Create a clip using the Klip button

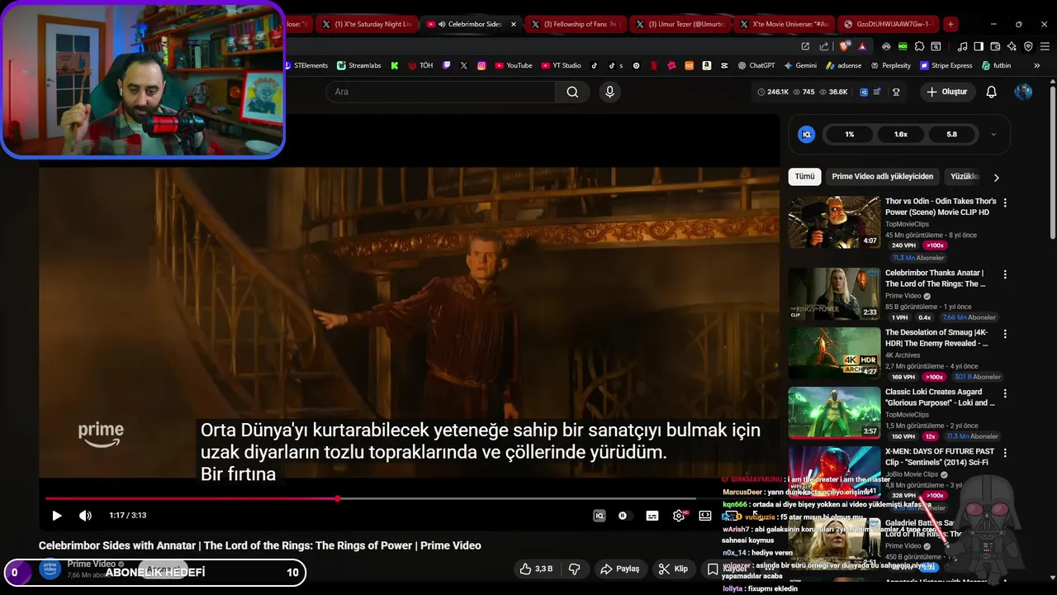point(673,569)
